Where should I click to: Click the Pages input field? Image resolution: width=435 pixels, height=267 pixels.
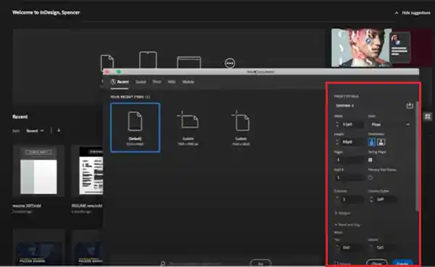point(349,160)
